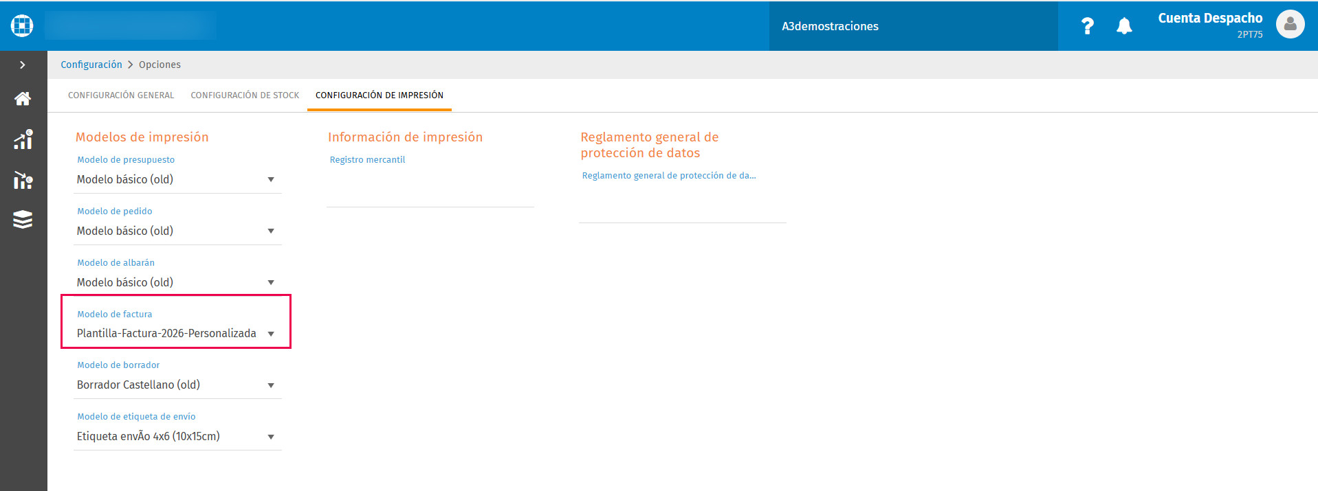The width and height of the screenshot is (1318, 491).
Task: Open Modelo de pedido dropdown
Action: (x=177, y=231)
